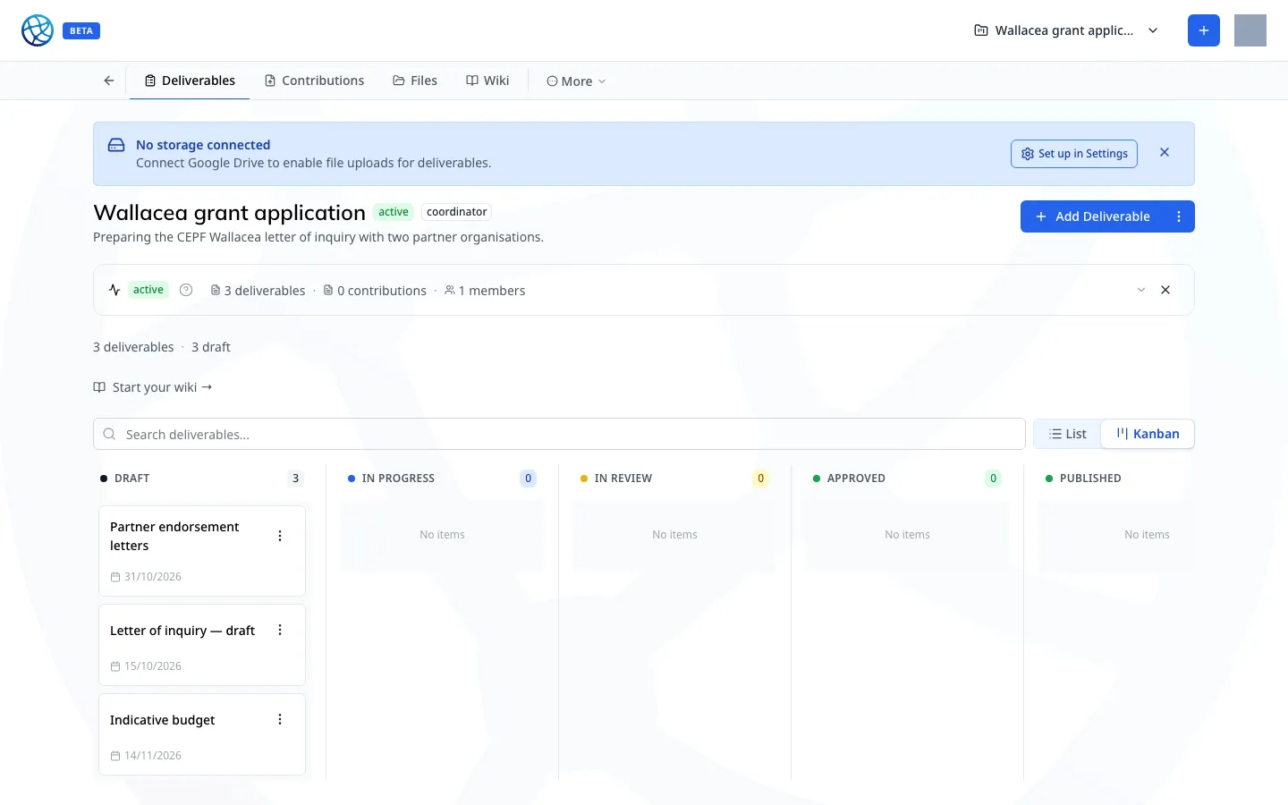Switch to the Deliverables tab
This screenshot has height=805, width=1288.
coord(190,80)
